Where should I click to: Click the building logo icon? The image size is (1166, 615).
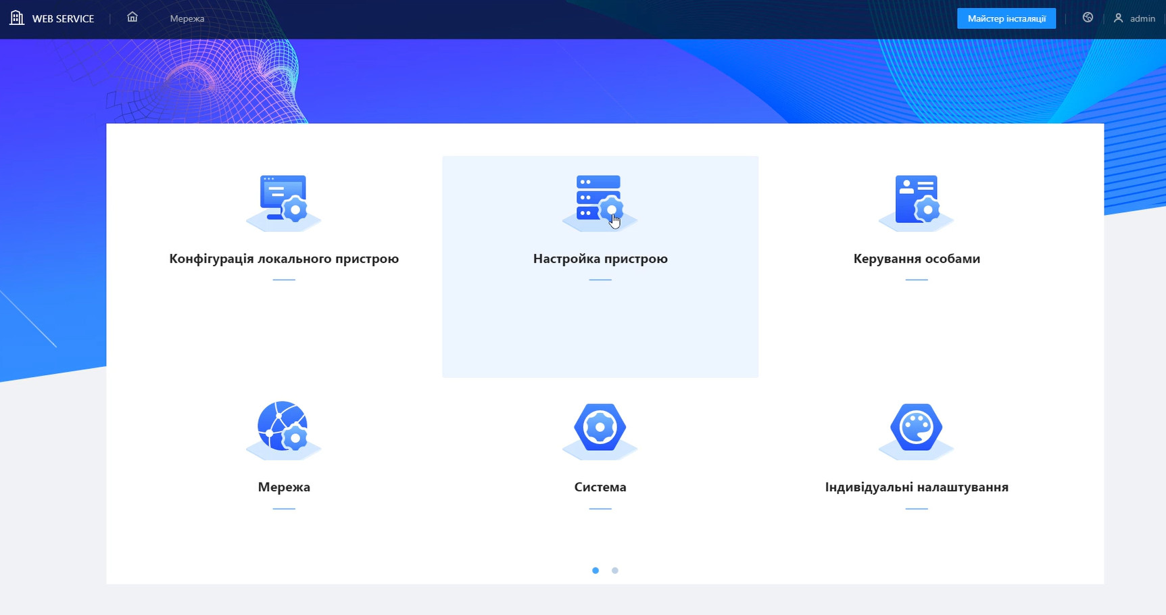click(17, 18)
